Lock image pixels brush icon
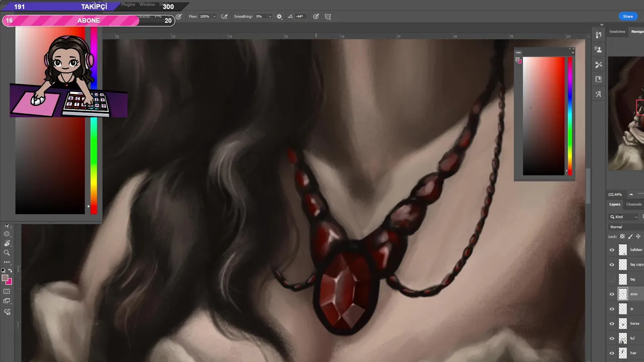 coord(630,236)
